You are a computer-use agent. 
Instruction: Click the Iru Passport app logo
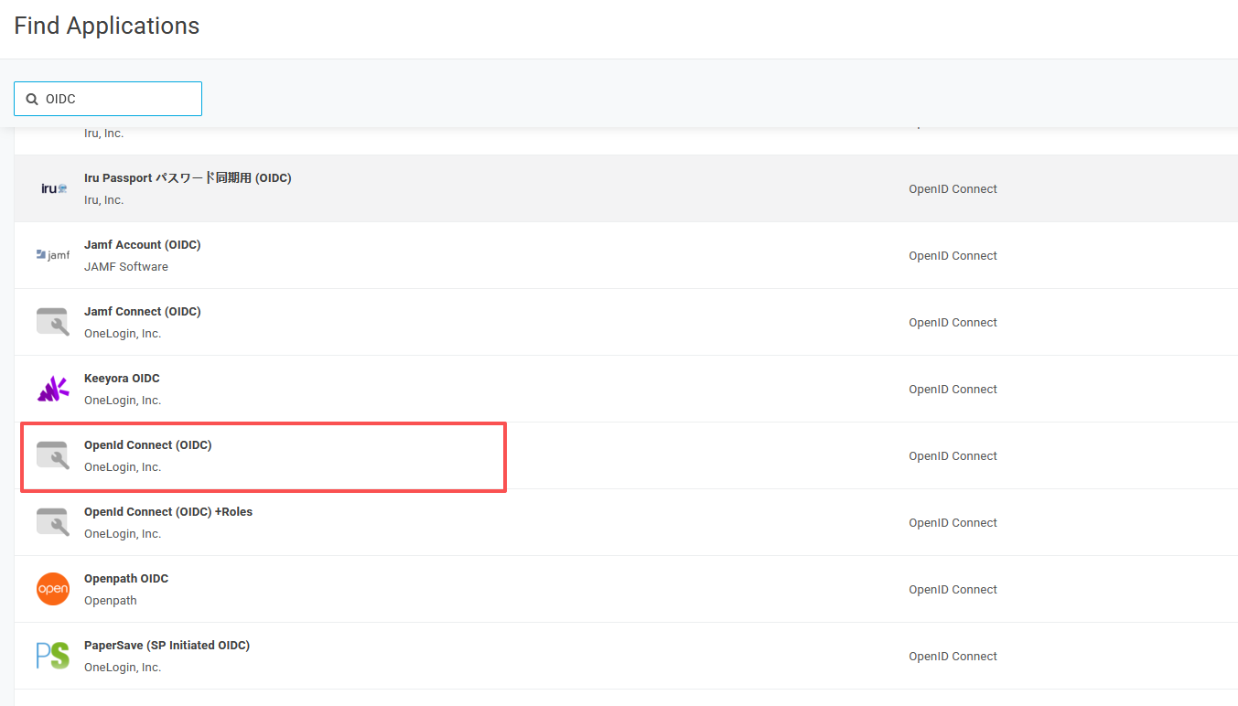point(54,188)
